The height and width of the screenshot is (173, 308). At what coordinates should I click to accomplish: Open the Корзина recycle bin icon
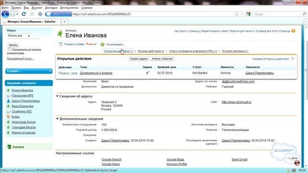(x=9, y=147)
